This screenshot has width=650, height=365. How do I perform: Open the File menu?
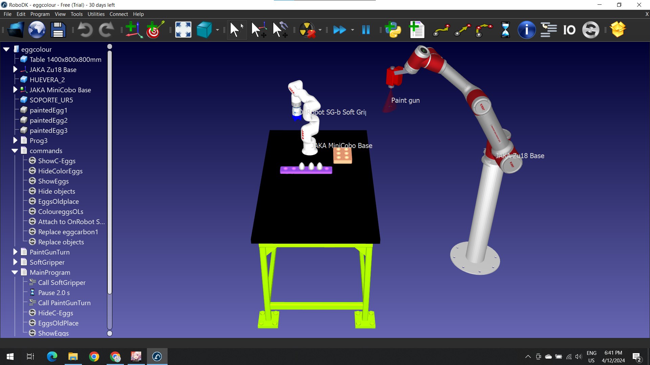7,14
